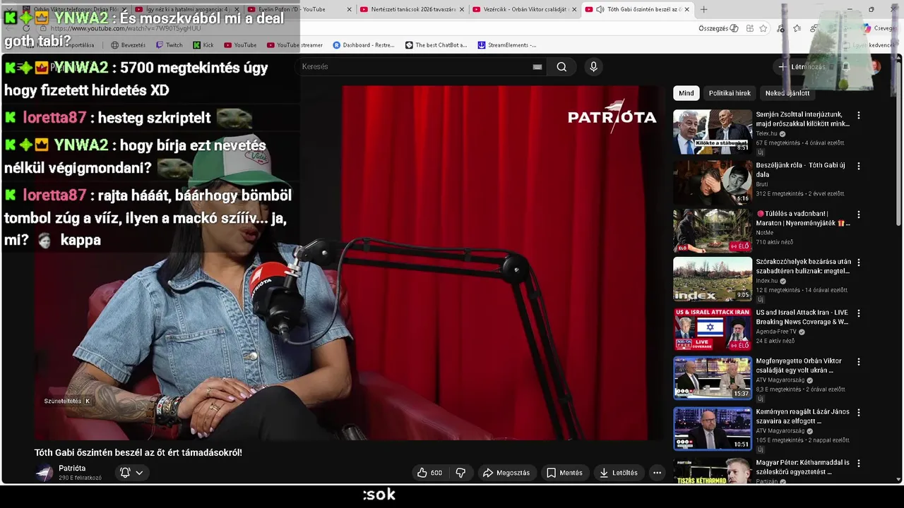
Task: Click the Létrehozás create button
Action: pos(802,67)
